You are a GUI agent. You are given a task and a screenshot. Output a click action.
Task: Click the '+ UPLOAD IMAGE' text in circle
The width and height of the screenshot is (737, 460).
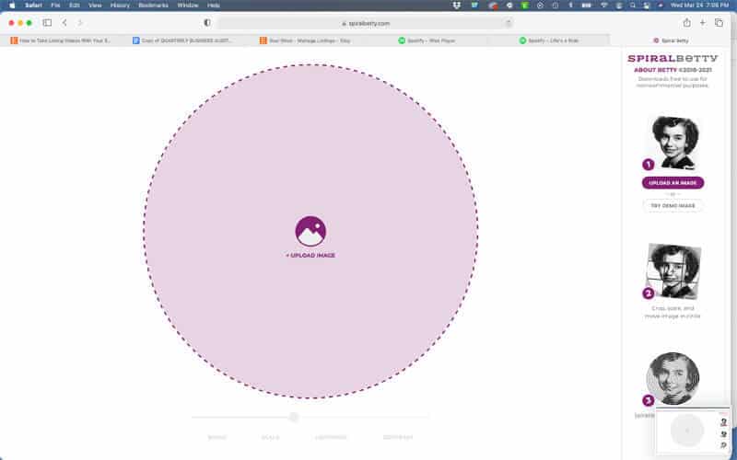click(310, 256)
